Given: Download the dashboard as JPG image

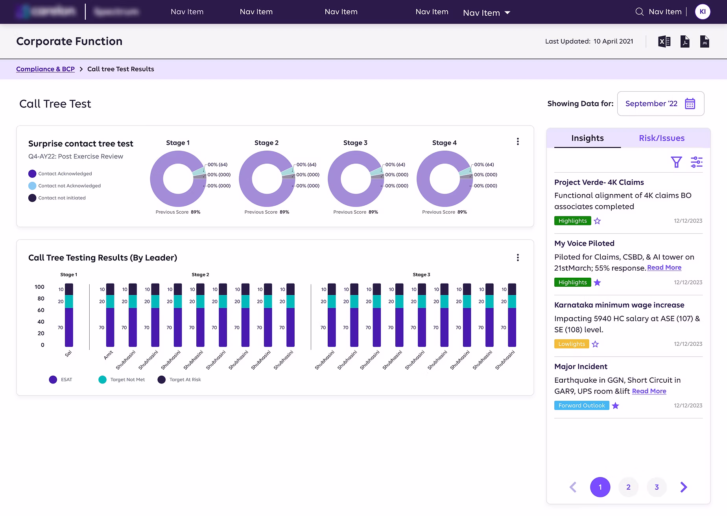Looking at the screenshot, I should pyautogui.click(x=705, y=41).
